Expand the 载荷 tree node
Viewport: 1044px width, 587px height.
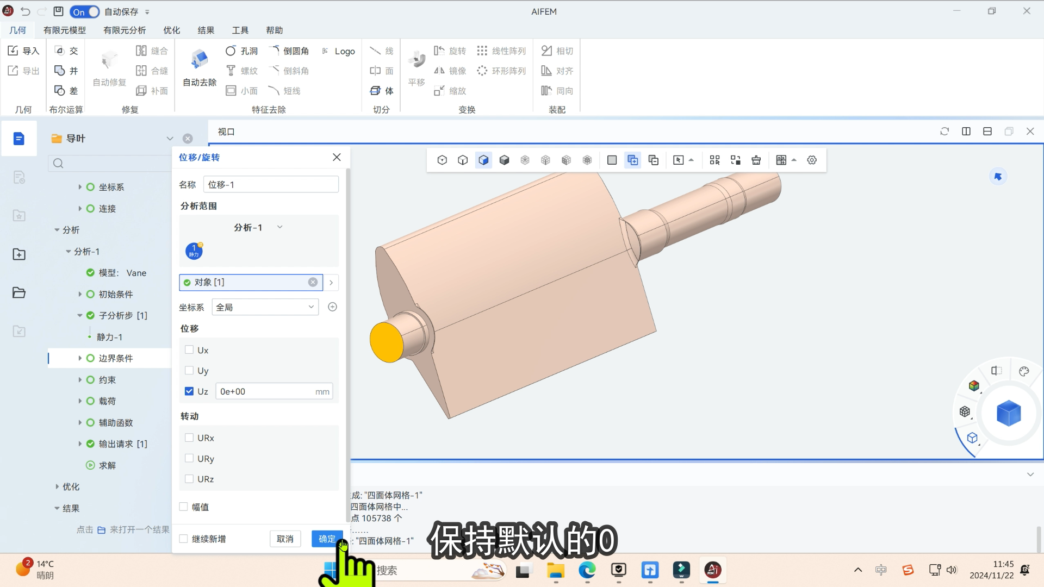click(80, 401)
